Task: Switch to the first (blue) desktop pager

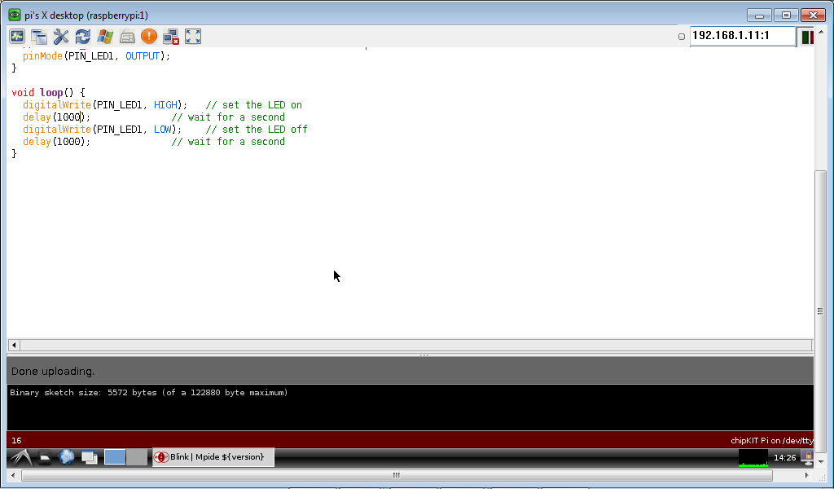Action: (115, 457)
